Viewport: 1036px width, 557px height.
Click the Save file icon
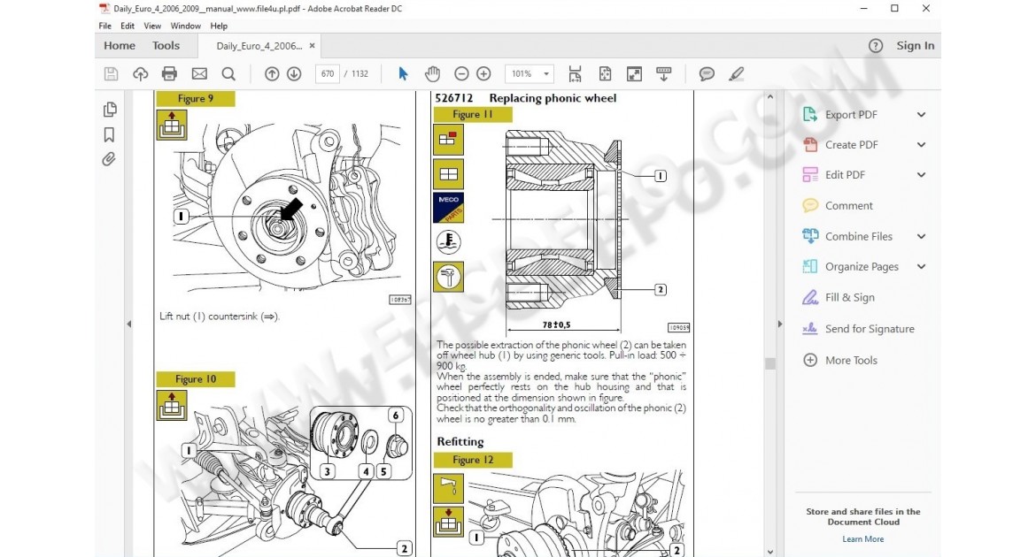point(111,74)
